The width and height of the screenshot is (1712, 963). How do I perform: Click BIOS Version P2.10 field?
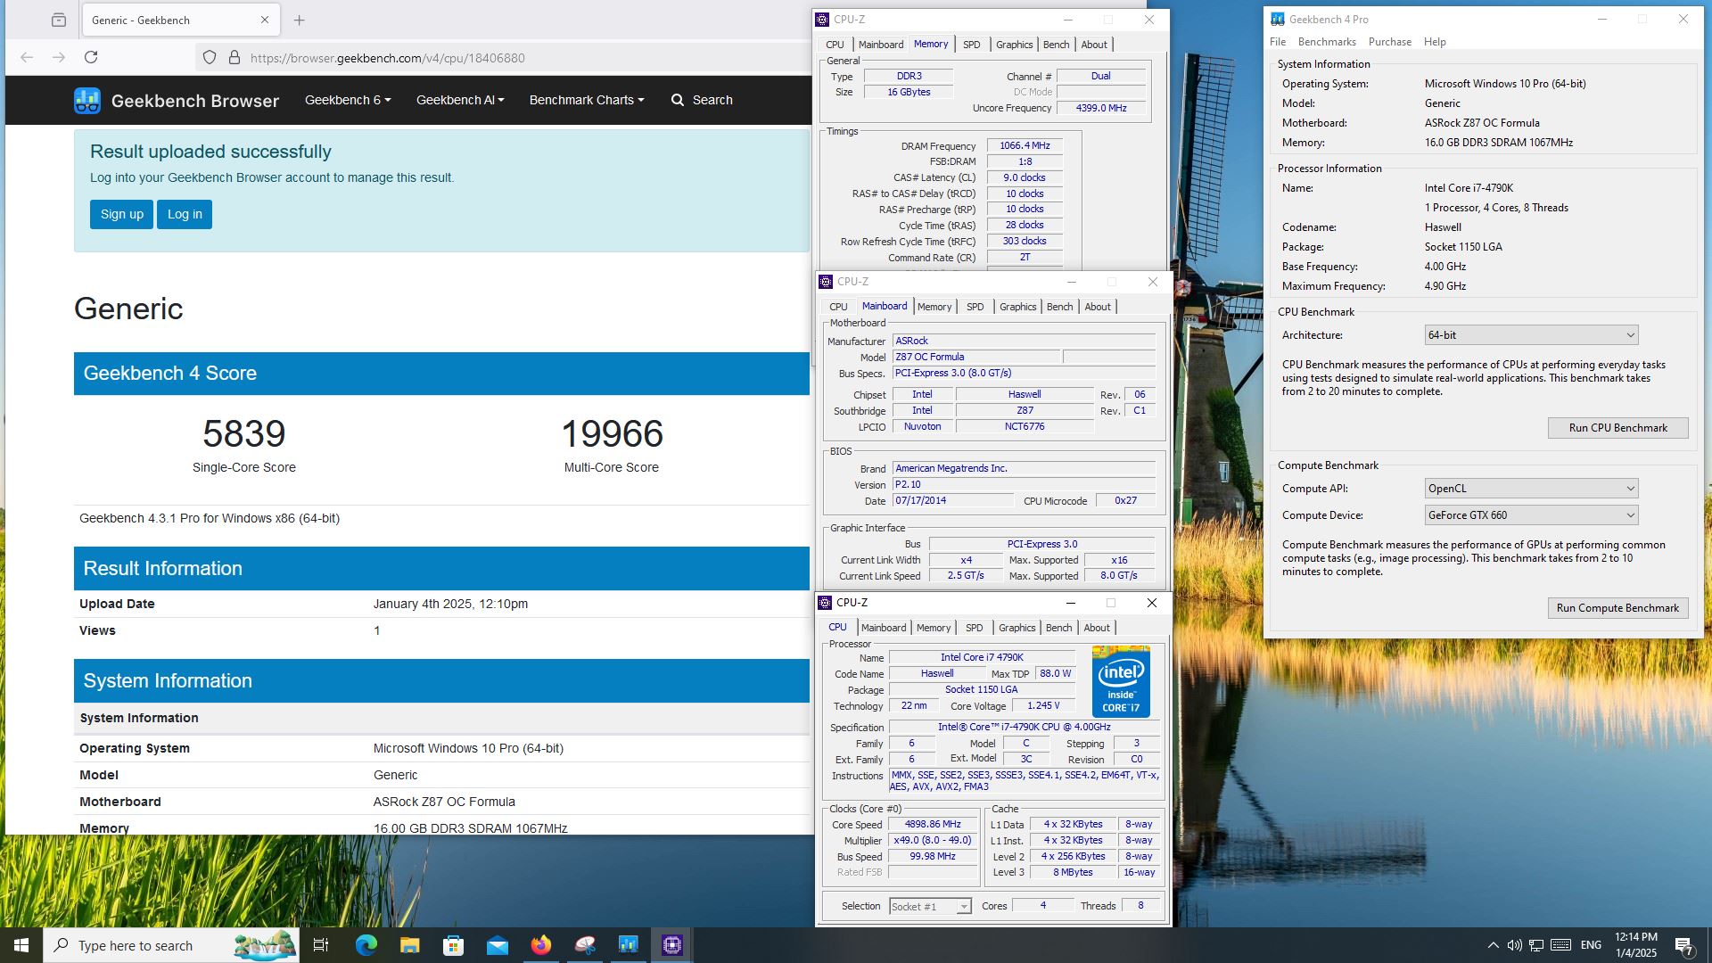1024,485
